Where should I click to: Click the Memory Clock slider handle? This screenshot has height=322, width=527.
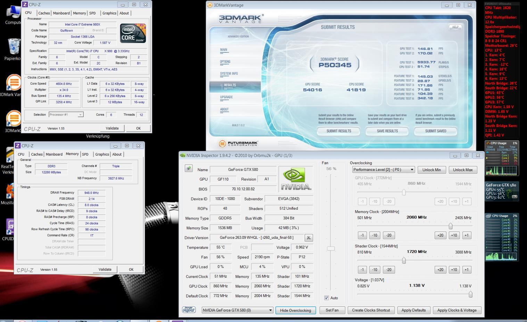(451, 226)
